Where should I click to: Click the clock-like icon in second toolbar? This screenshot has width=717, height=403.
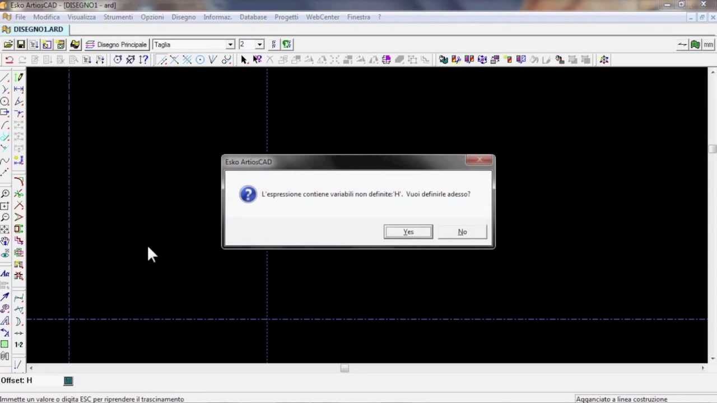click(x=118, y=60)
